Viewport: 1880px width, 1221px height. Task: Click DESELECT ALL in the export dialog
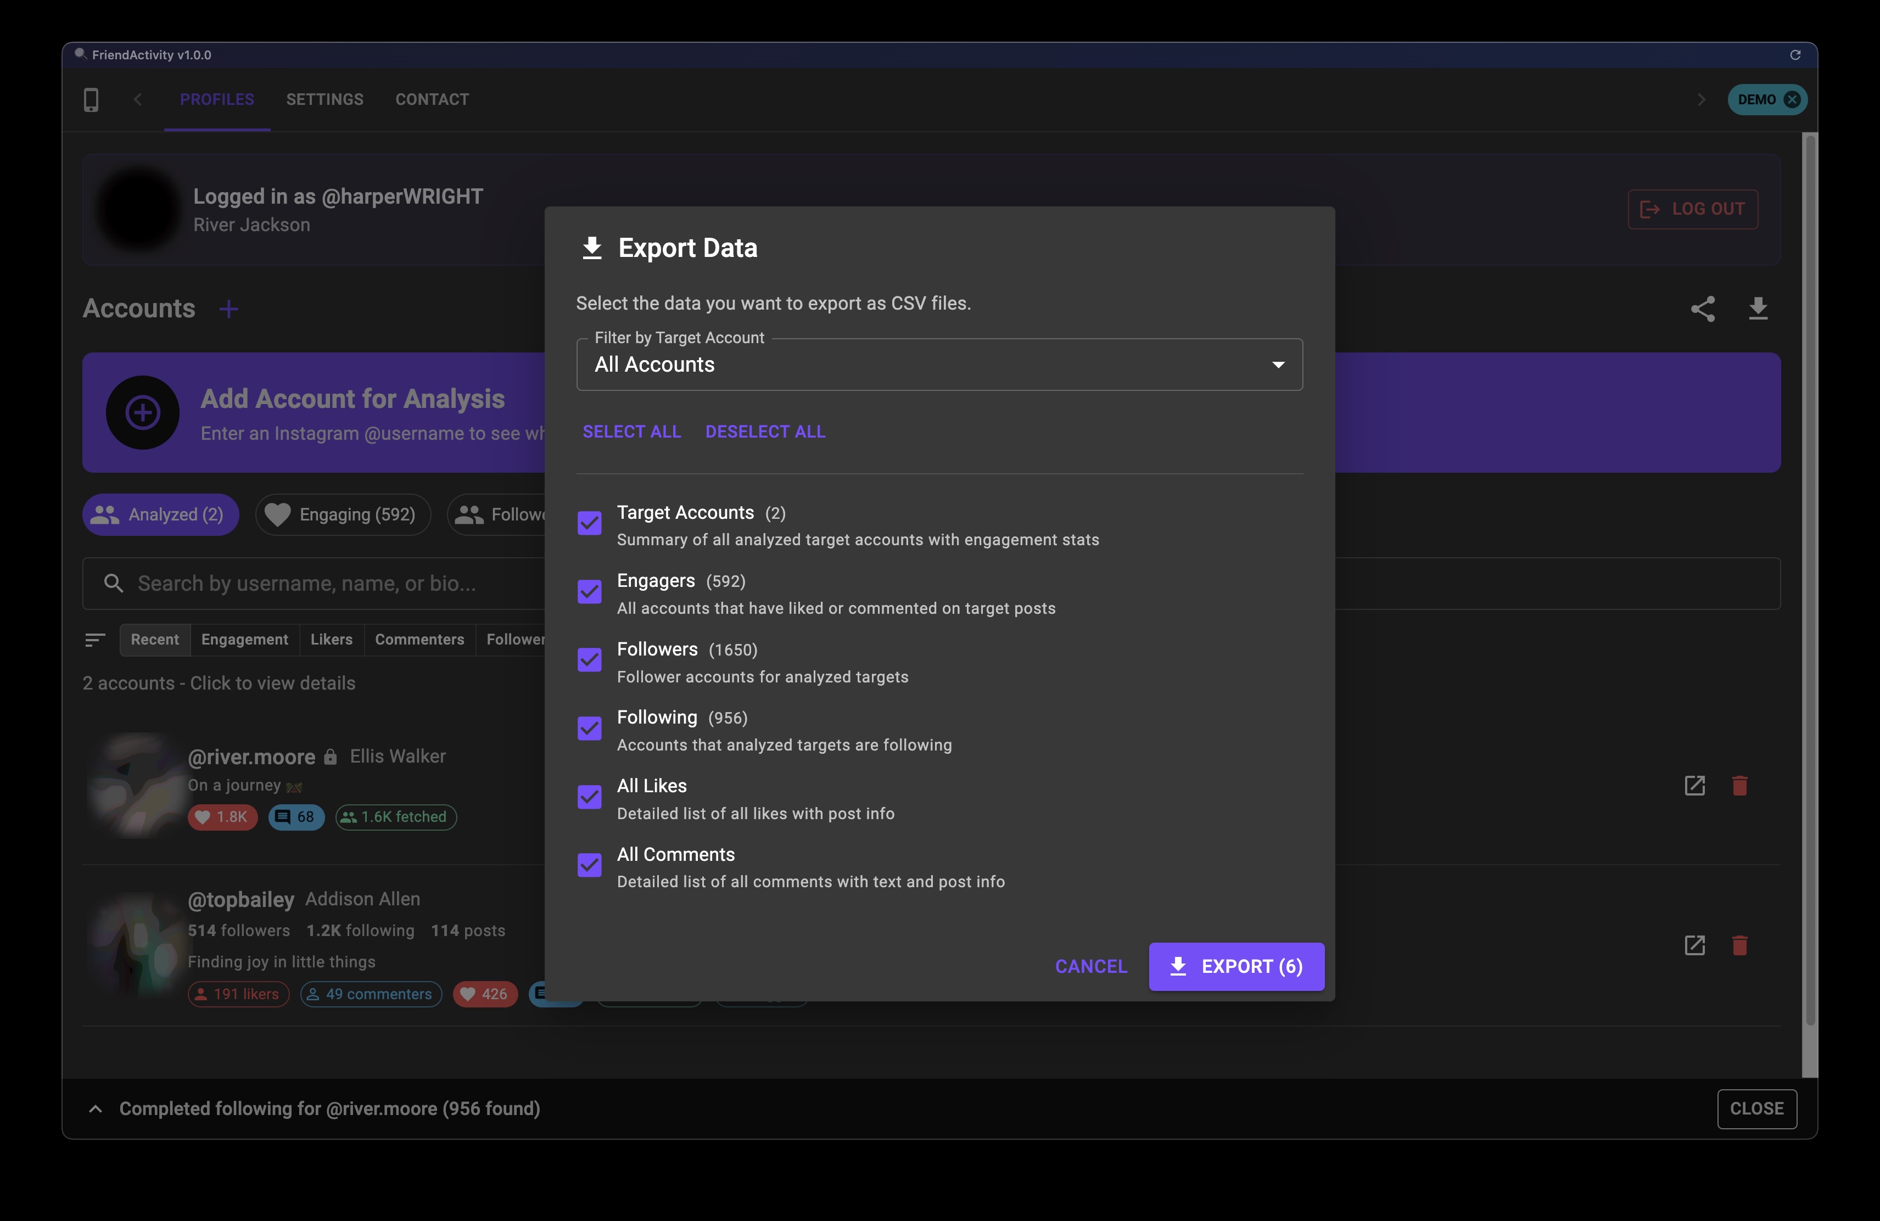click(765, 431)
